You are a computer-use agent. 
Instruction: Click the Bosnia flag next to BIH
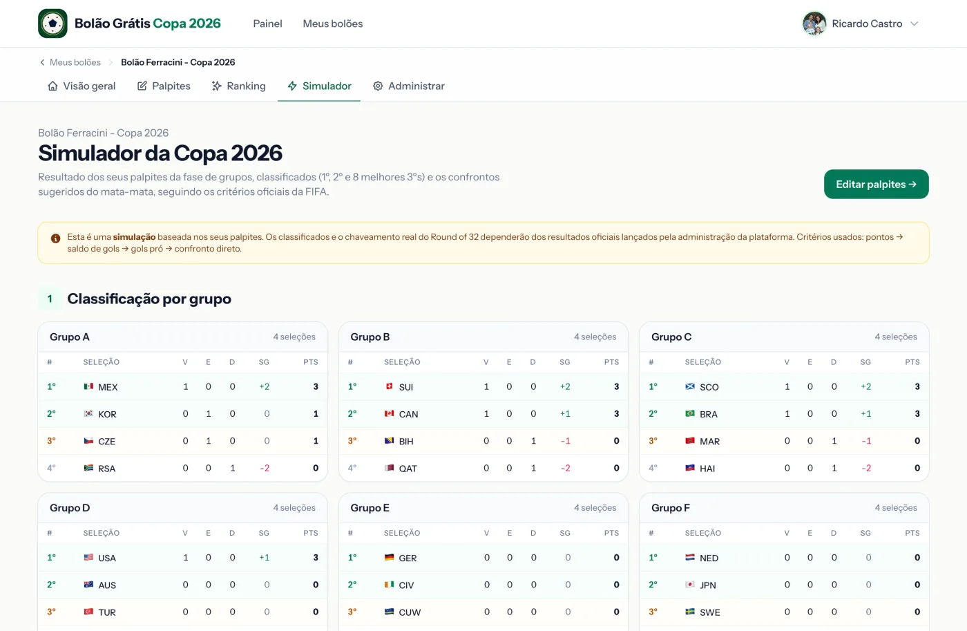[x=389, y=440]
